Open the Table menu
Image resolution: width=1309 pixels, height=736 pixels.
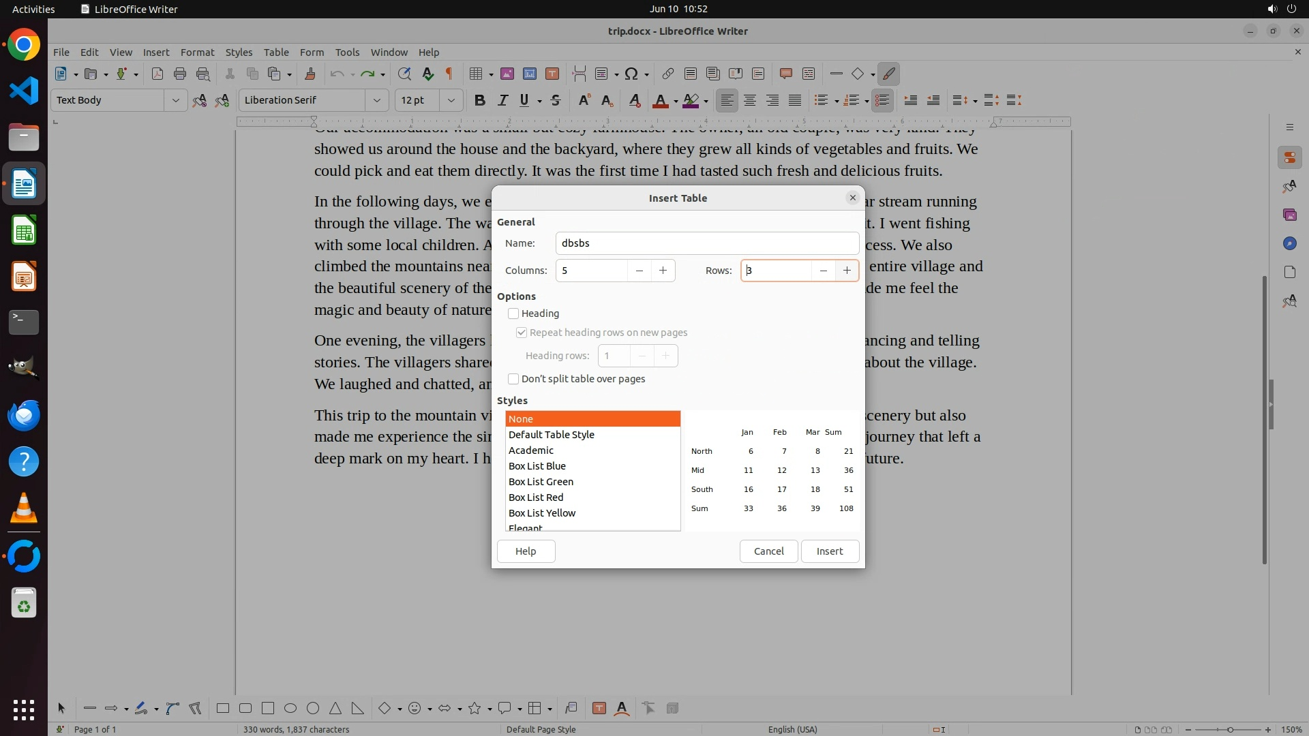coord(276,52)
